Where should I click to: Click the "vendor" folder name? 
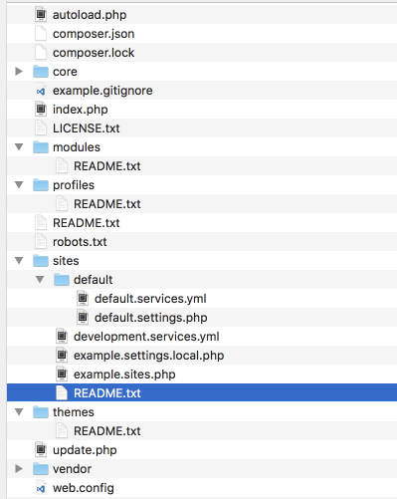72,469
